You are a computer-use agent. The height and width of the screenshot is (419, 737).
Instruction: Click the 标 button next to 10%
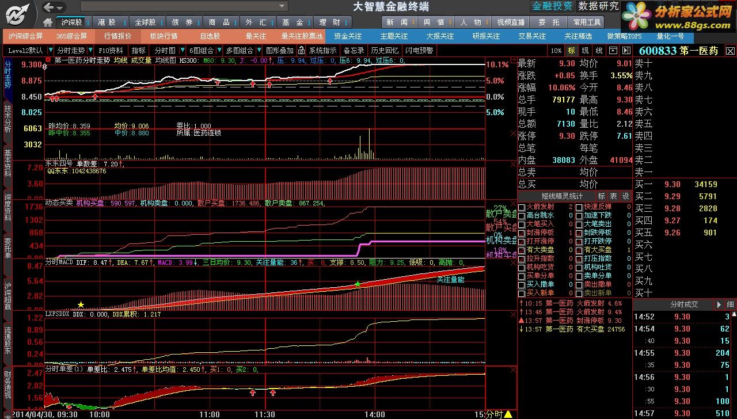(571, 51)
